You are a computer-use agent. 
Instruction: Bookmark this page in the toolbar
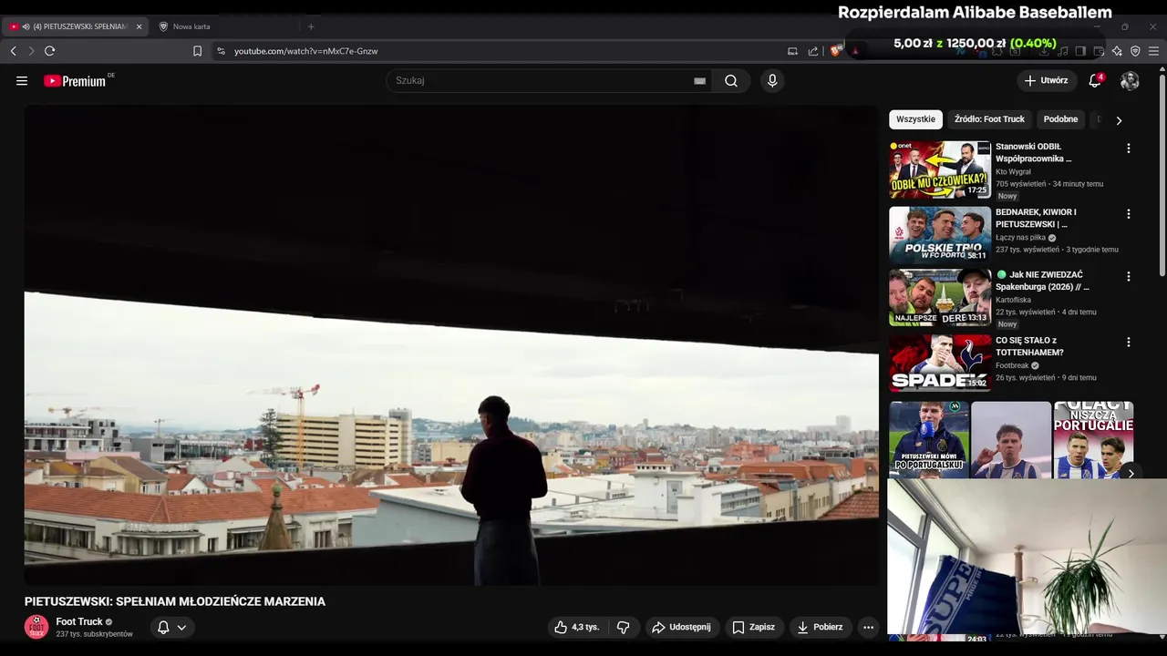197,51
